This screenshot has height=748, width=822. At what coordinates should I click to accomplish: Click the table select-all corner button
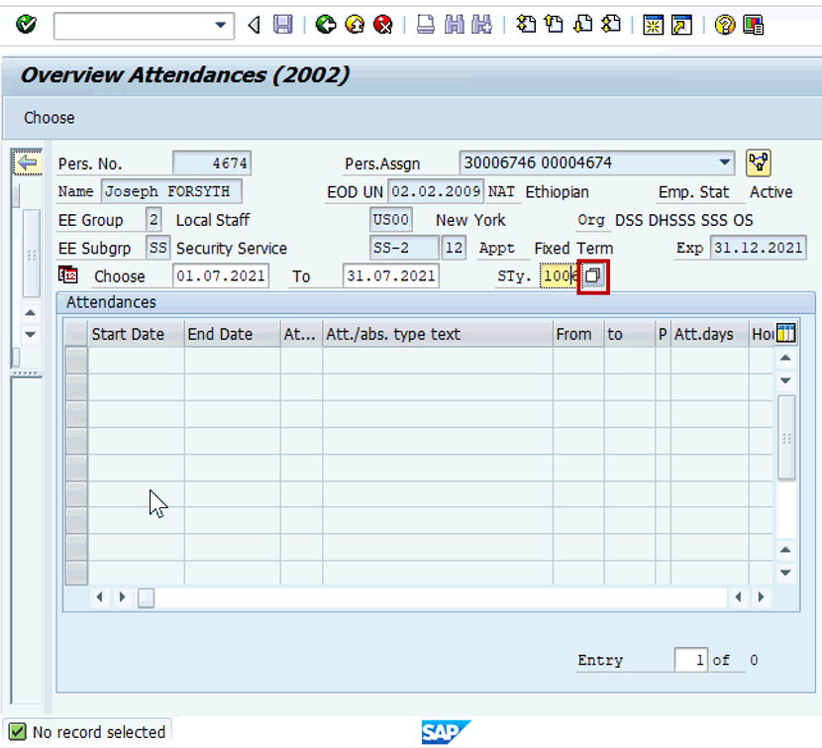click(x=76, y=334)
